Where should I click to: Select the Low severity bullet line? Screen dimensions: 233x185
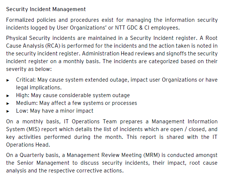(x=55, y=111)
